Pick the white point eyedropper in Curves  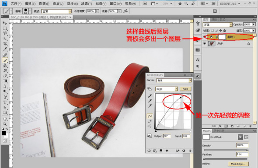[x=150, y=105]
